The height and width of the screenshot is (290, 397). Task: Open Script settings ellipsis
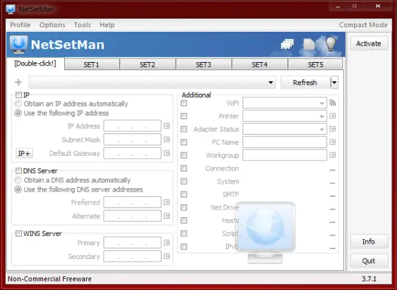(x=333, y=235)
